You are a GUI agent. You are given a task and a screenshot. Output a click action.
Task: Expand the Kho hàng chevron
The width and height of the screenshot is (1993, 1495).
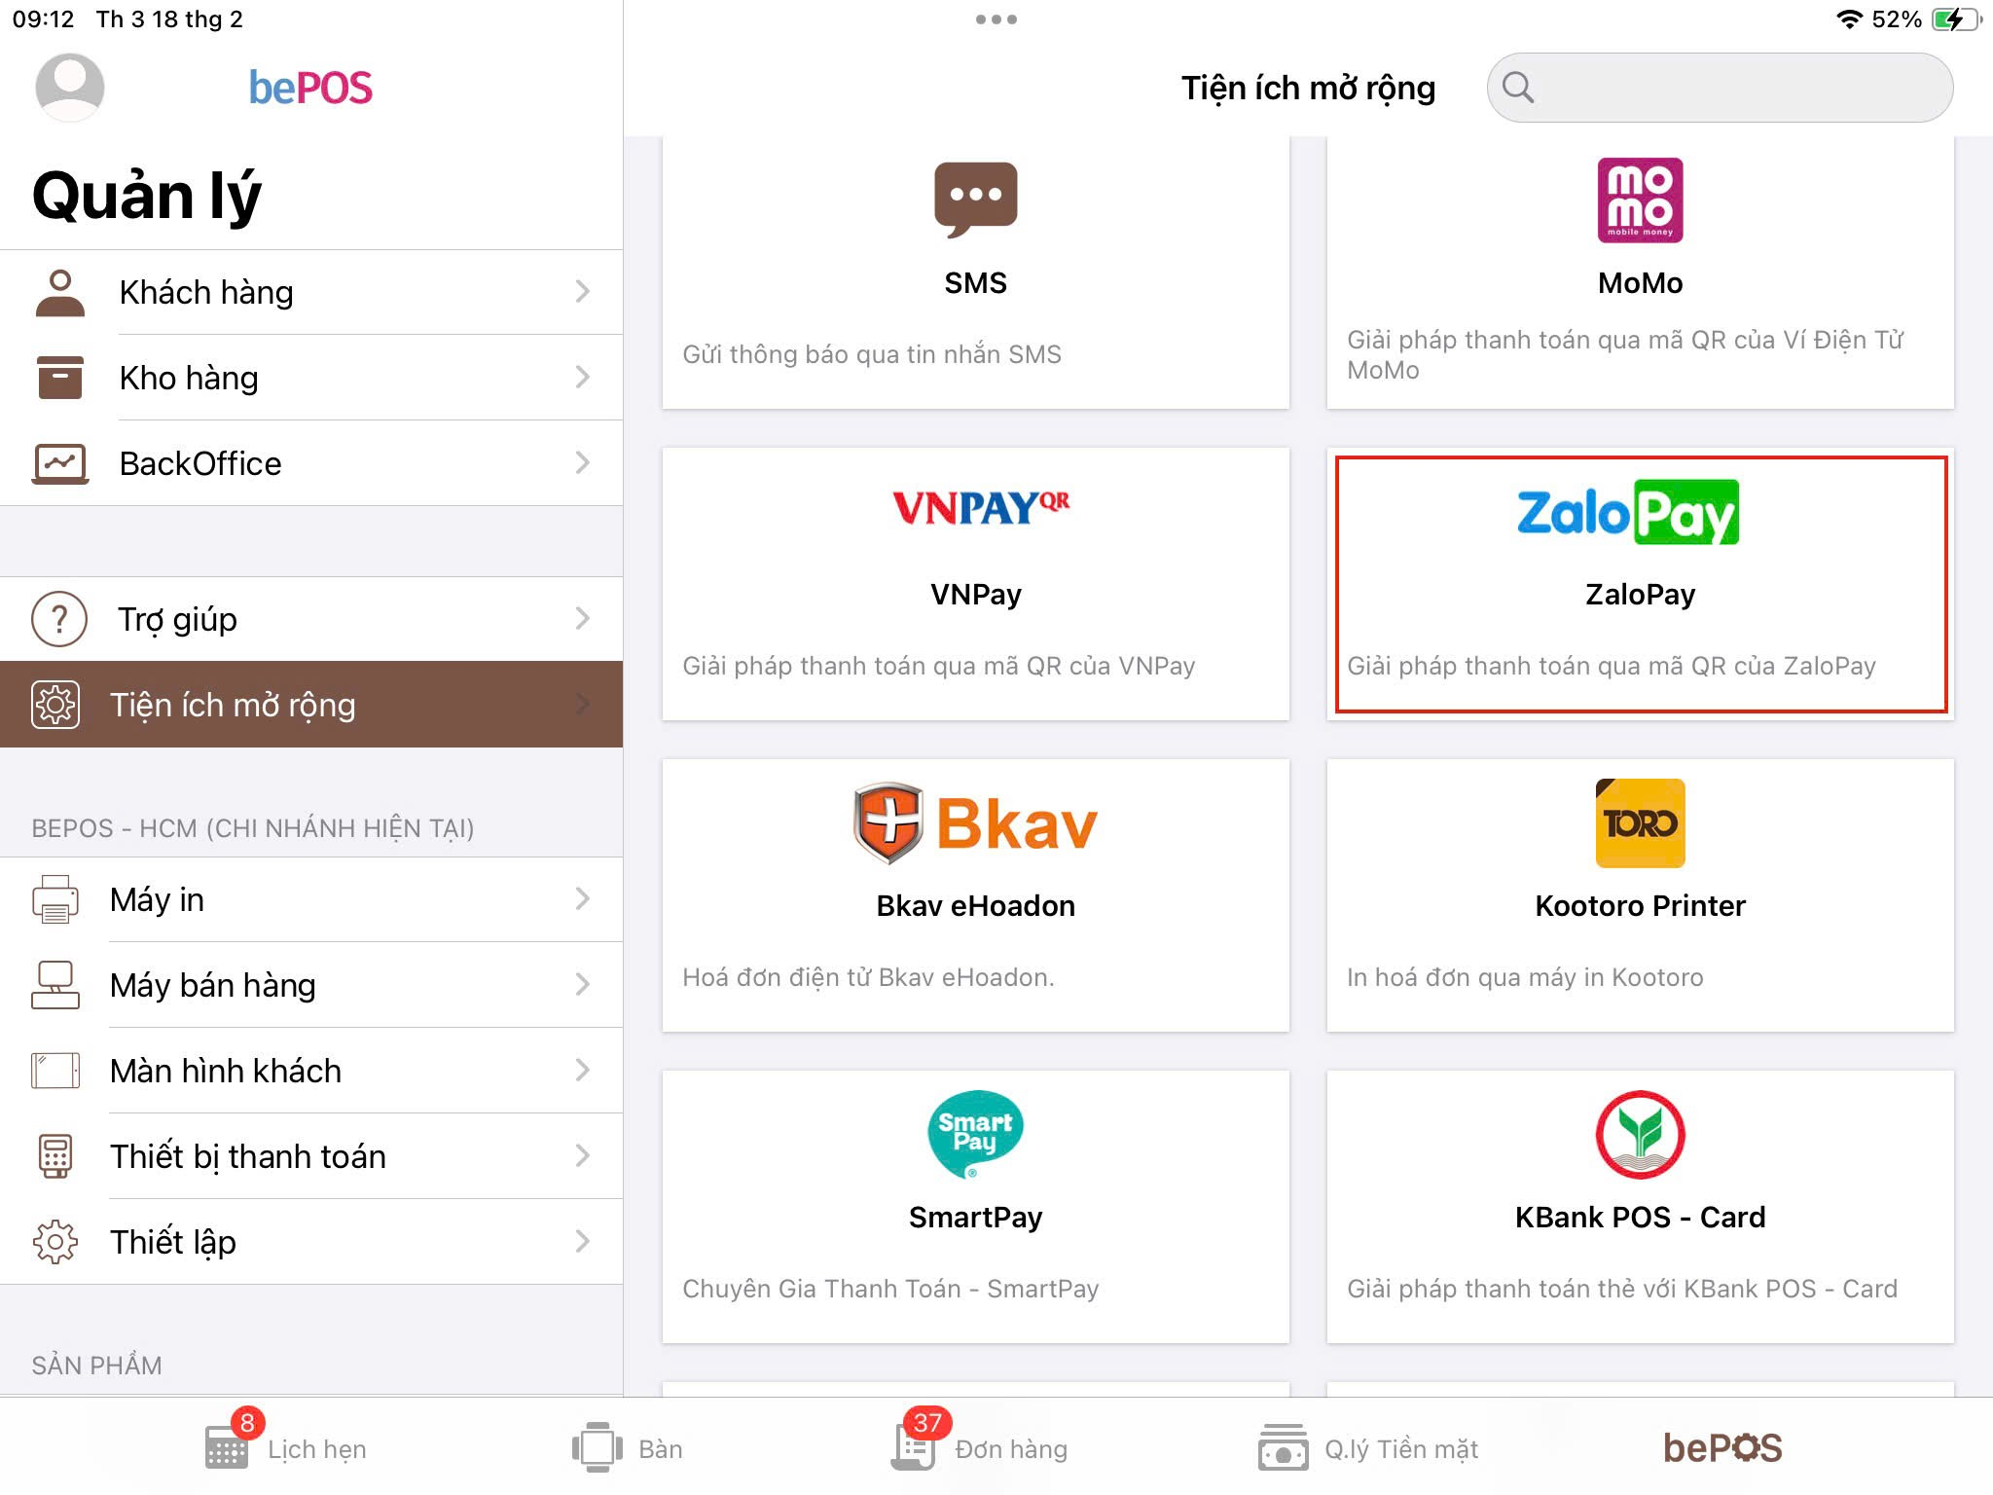pos(582,377)
